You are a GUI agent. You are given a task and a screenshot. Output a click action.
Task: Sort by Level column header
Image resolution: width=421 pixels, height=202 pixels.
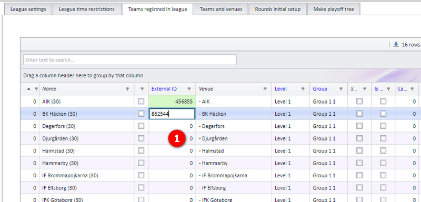(280, 89)
